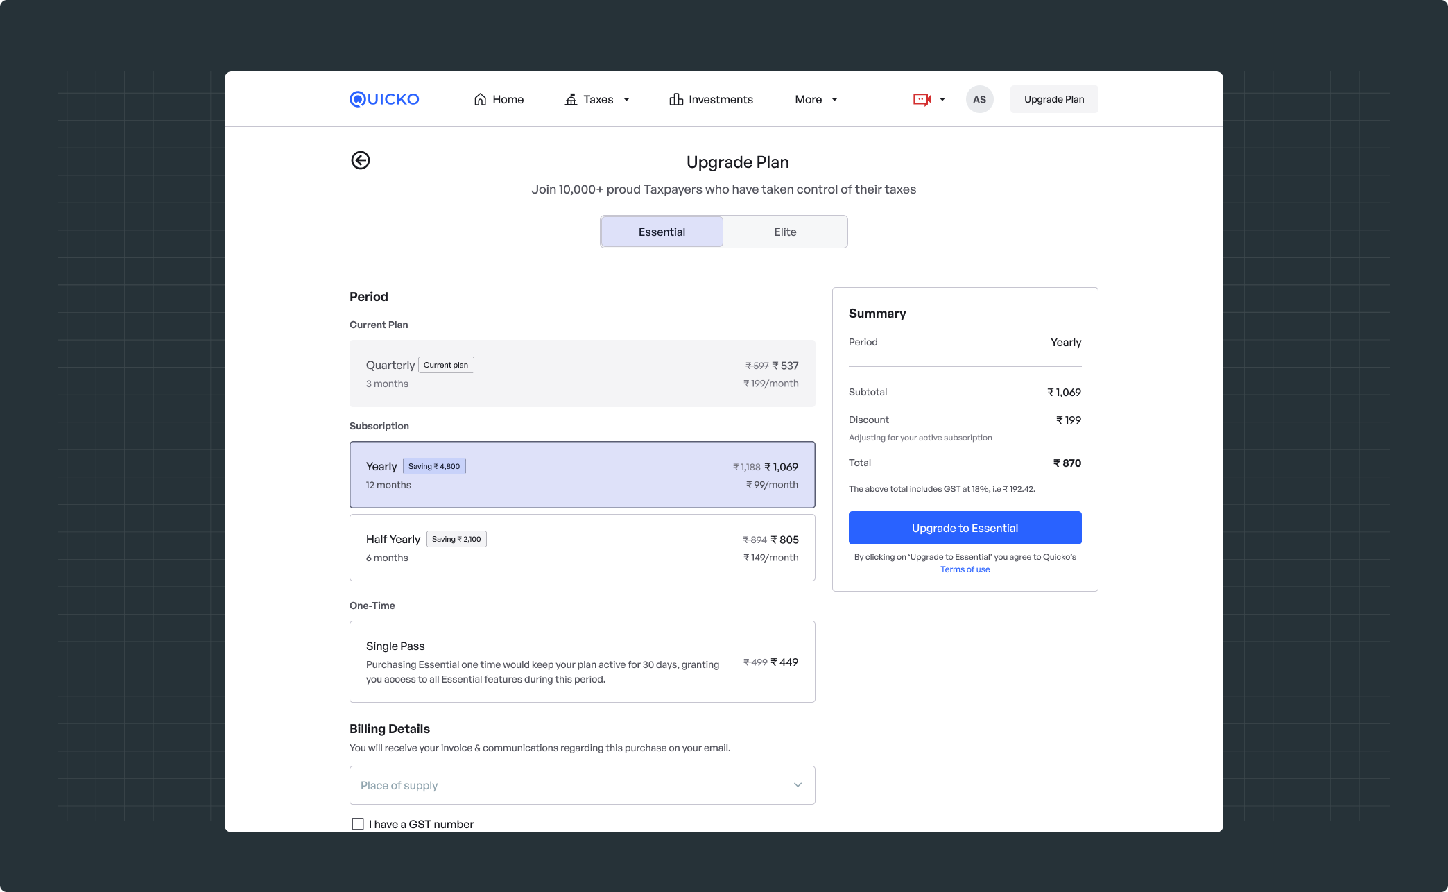Click the Place of supply chevron
Viewport: 1448px width, 892px height.
tap(798, 785)
